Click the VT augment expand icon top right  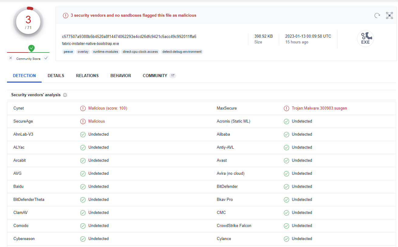pos(389,15)
